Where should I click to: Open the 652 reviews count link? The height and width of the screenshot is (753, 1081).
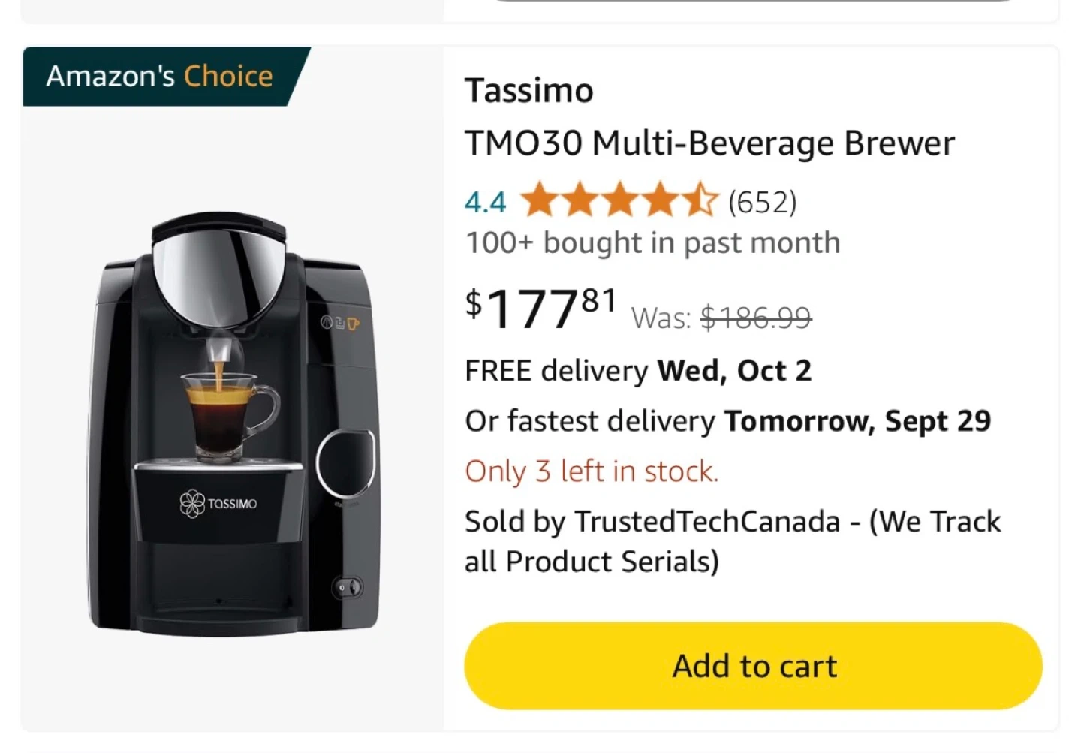(x=762, y=201)
